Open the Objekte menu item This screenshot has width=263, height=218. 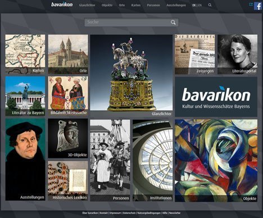tap(107, 5)
